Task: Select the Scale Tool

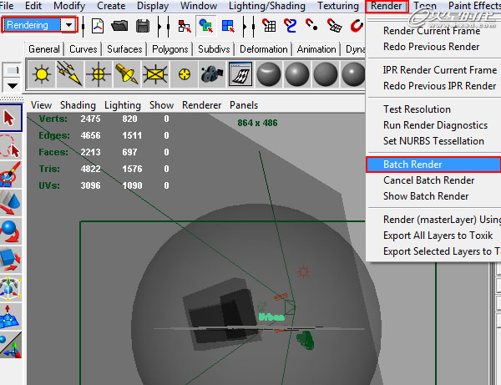Action: [10, 260]
